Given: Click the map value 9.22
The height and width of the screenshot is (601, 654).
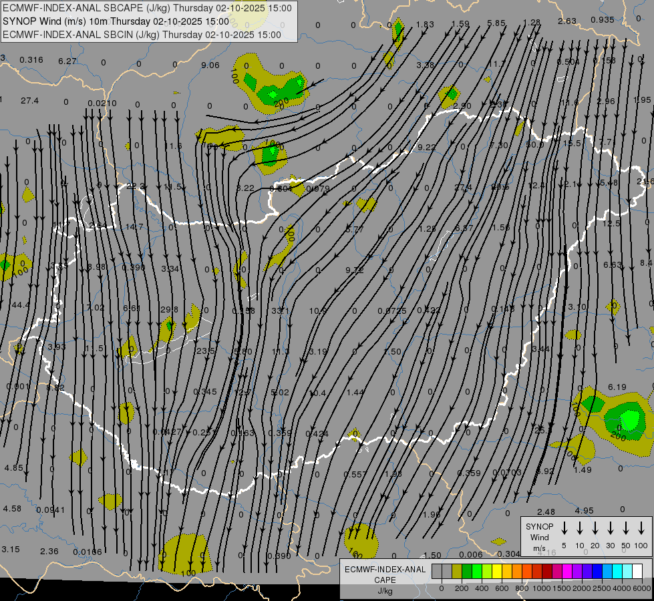Looking at the screenshot, I should click(426, 147).
